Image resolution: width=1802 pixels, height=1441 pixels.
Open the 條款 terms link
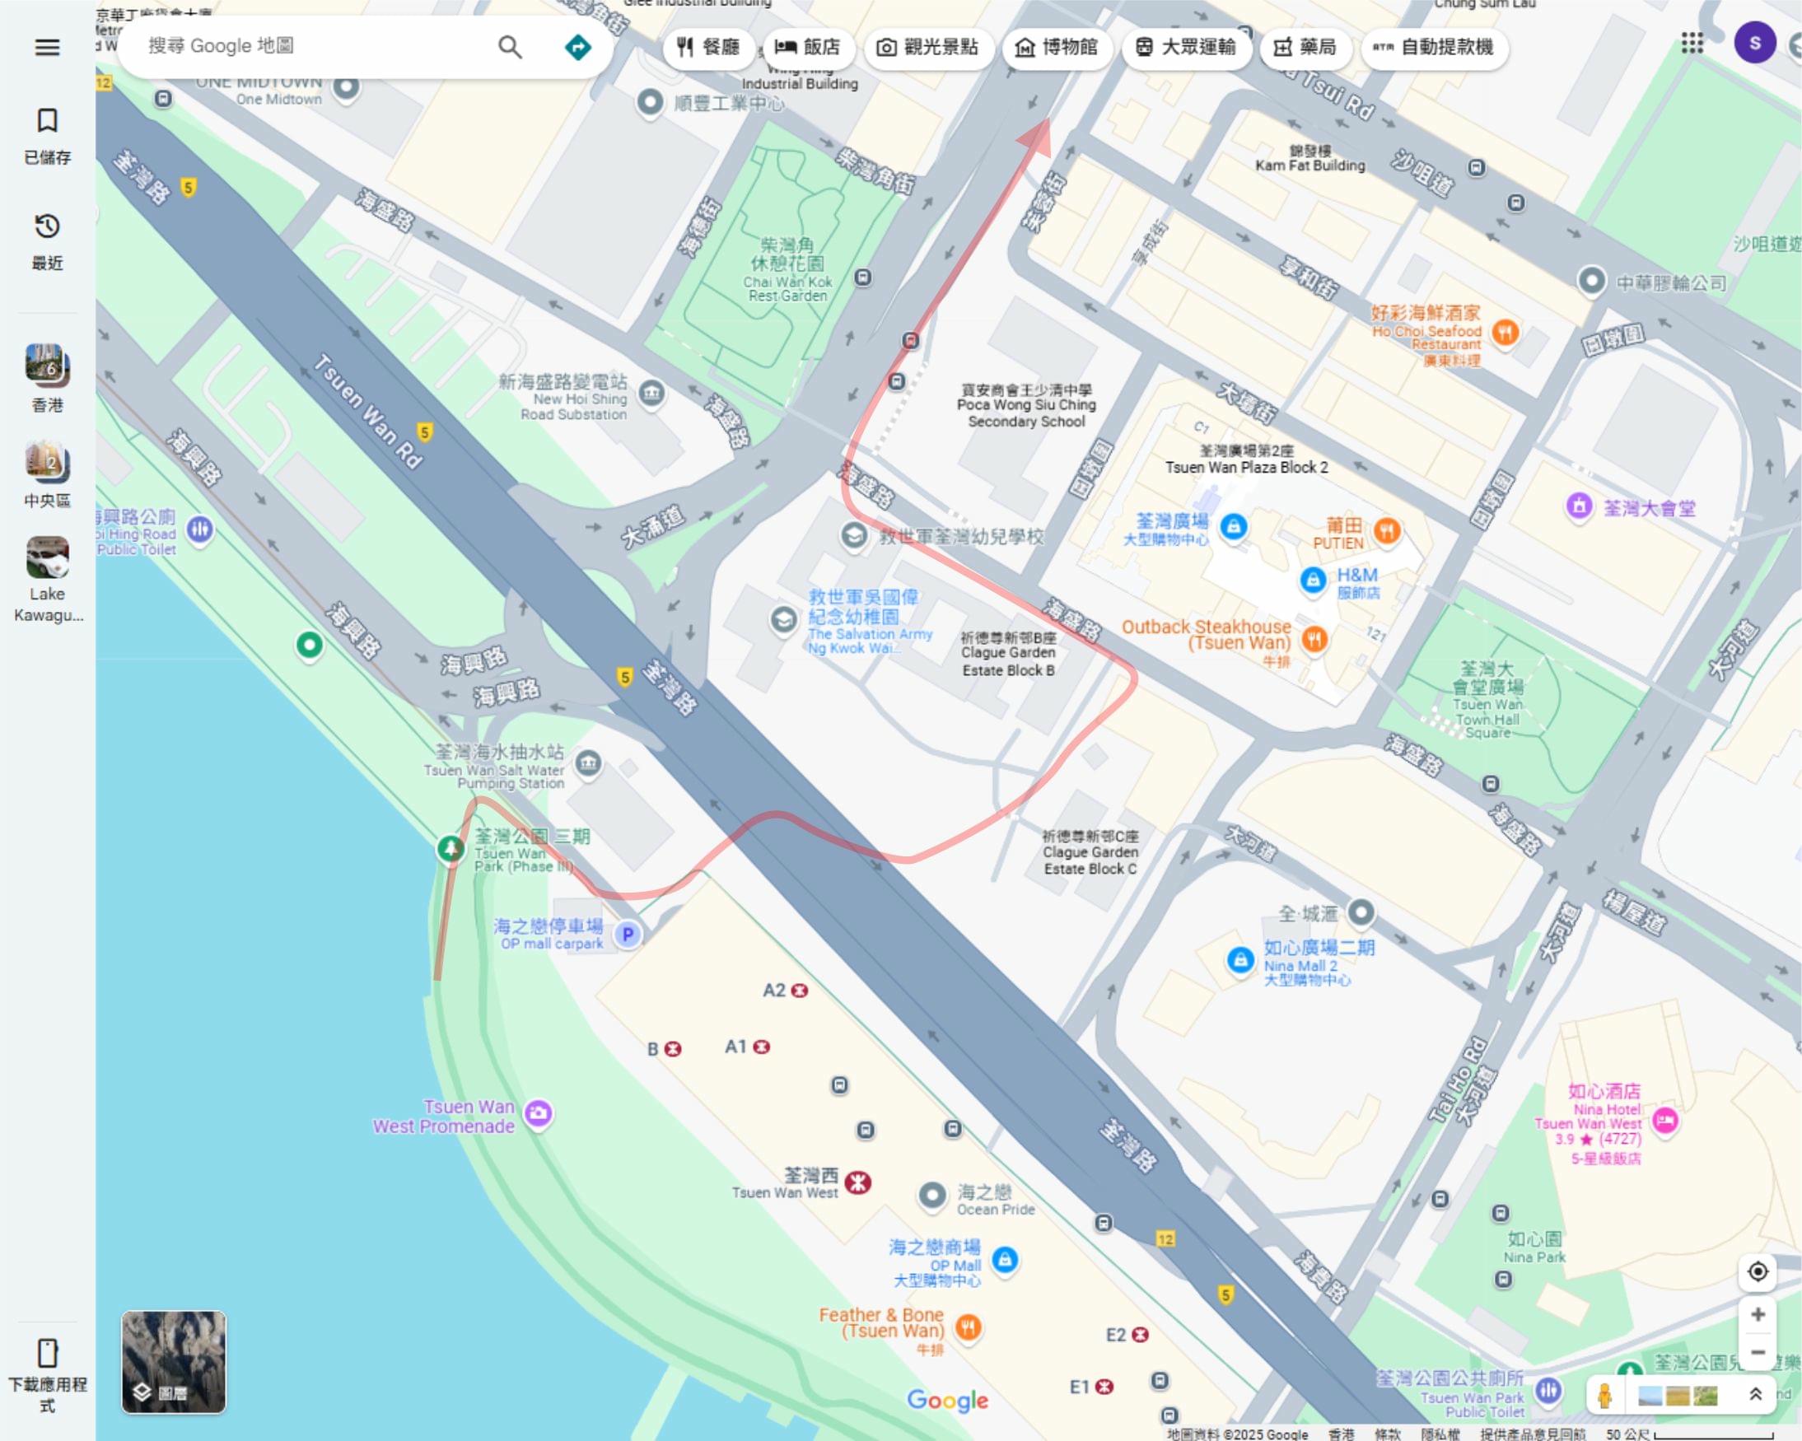tap(1389, 1434)
